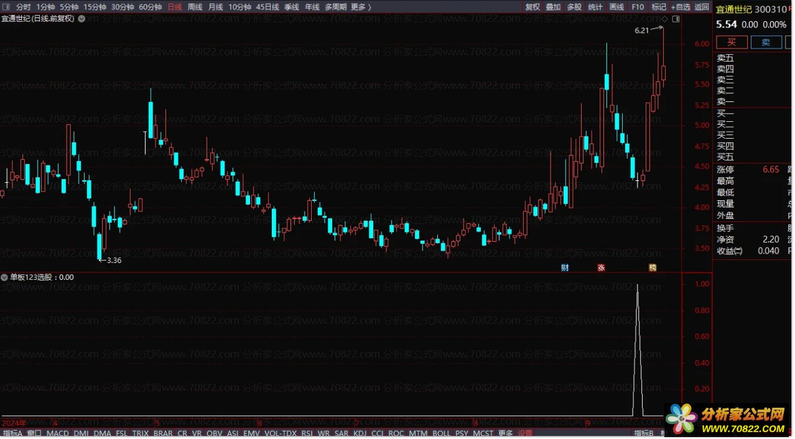Select the 日线 daily period
Viewport: 795px width, 439px height.
pyautogui.click(x=175, y=7)
